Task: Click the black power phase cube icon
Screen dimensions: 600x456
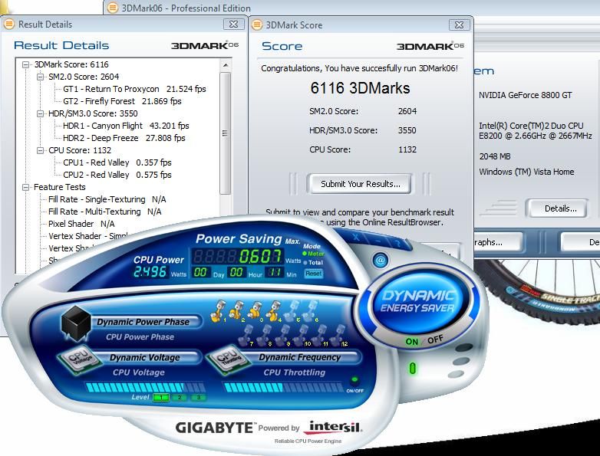Action: pos(75,322)
